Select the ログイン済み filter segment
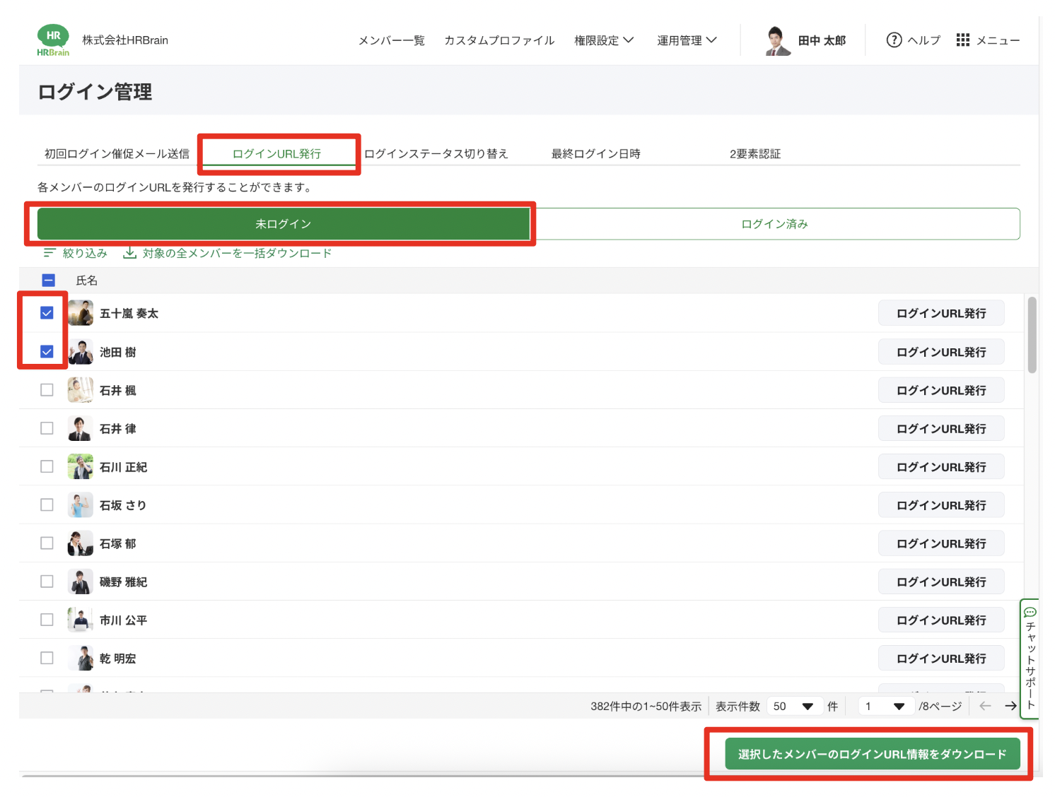Image resolution: width=1055 pixels, height=797 pixels. coord(774,224)
